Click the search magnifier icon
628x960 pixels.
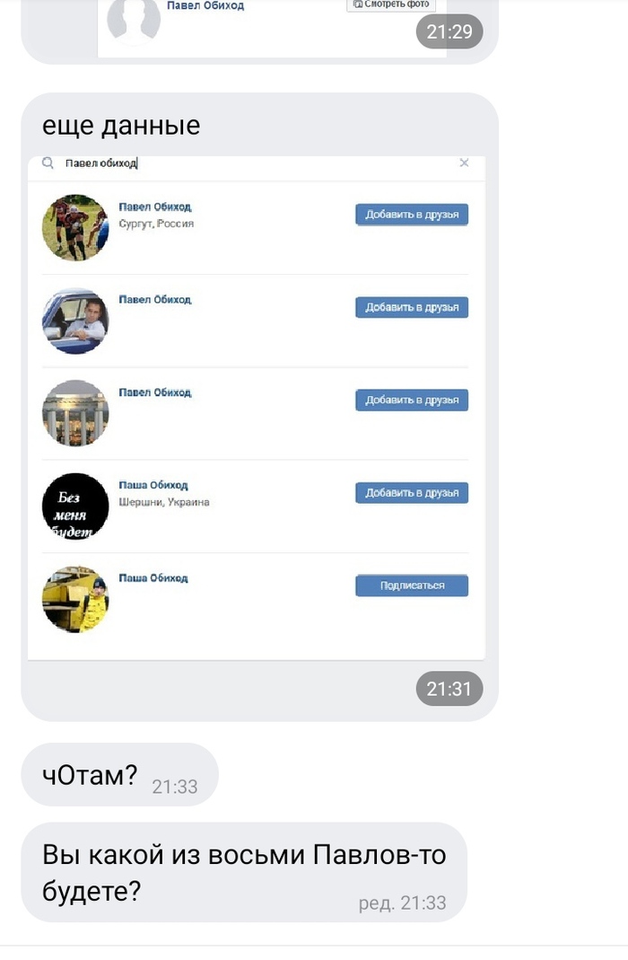pos(48,163)
